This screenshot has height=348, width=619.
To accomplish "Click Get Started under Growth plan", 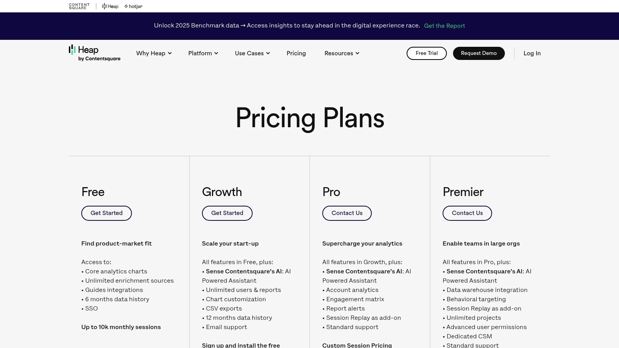I will (x=227, y=213).
